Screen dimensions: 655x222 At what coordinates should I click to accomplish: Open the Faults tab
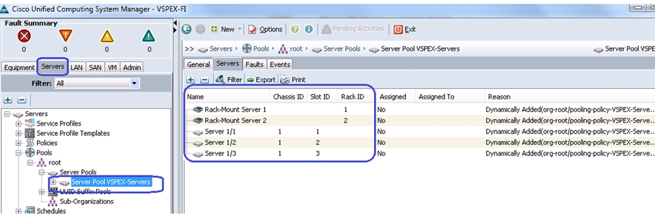click(255, 64)
